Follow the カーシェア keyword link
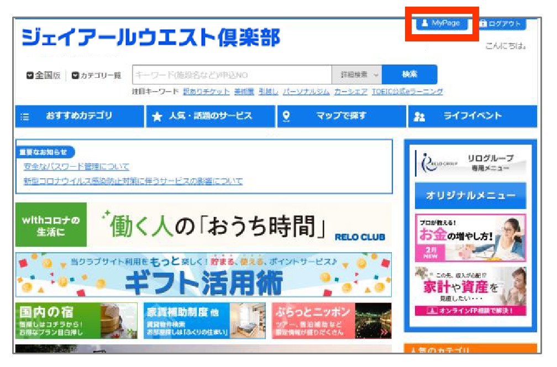557x367 pixels. [x=350, y=92]
